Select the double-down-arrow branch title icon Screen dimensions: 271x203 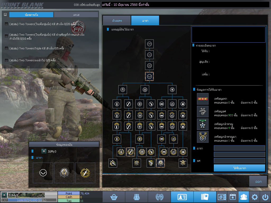click(x=145, y=90)
